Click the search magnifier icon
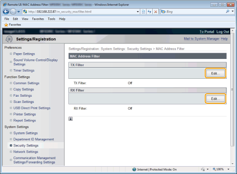Viewport: 237px width, 174px height. 228,11
